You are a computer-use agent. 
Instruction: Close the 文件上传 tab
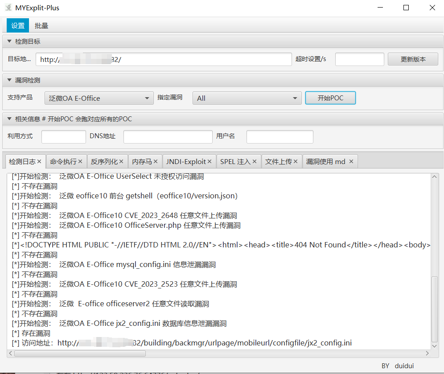point(296,161)
